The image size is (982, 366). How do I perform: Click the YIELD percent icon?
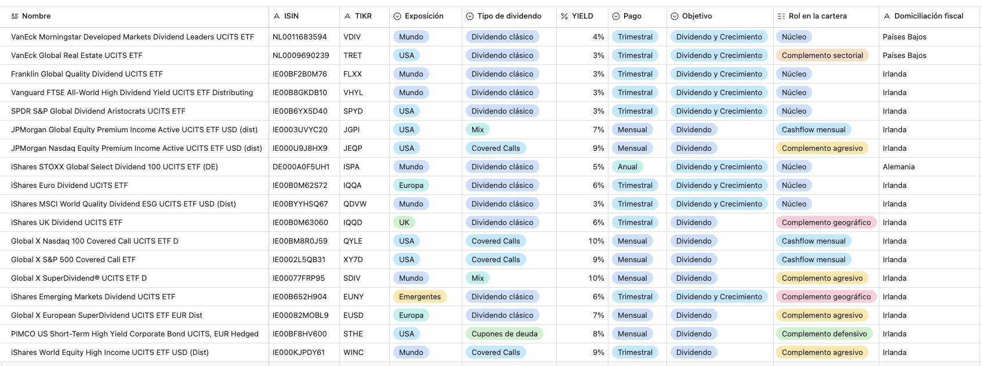[564, 16]
